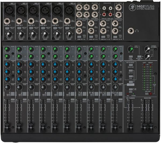161x143 pixels.
Task: Mute channel 1 with its Mute button
Action: [x=13, y=94]
